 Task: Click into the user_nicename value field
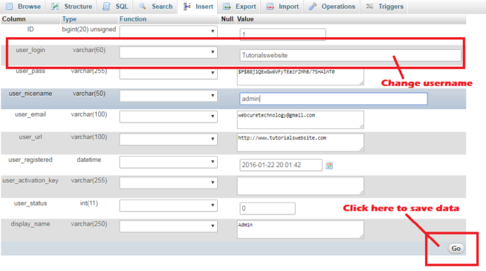pyautogui.click(x=334, y=99)
